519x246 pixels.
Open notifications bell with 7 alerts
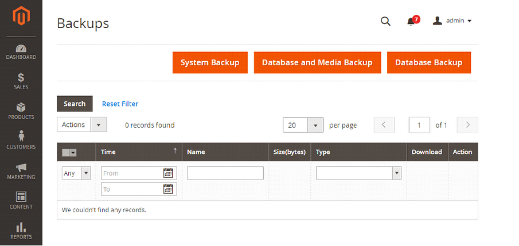point(411,21)
